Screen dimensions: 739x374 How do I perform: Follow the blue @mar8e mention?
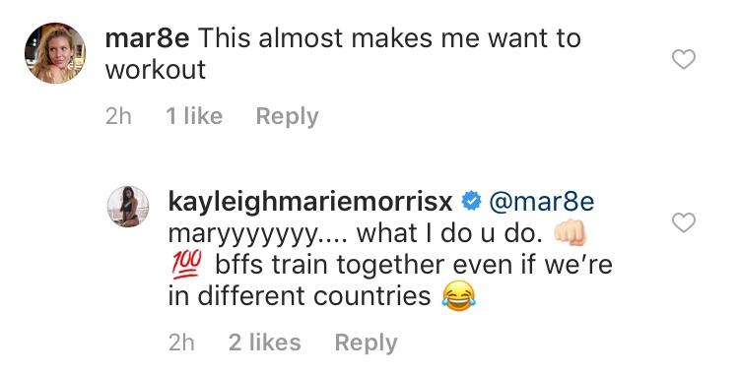pyautogui.click(x=542, y=202)
